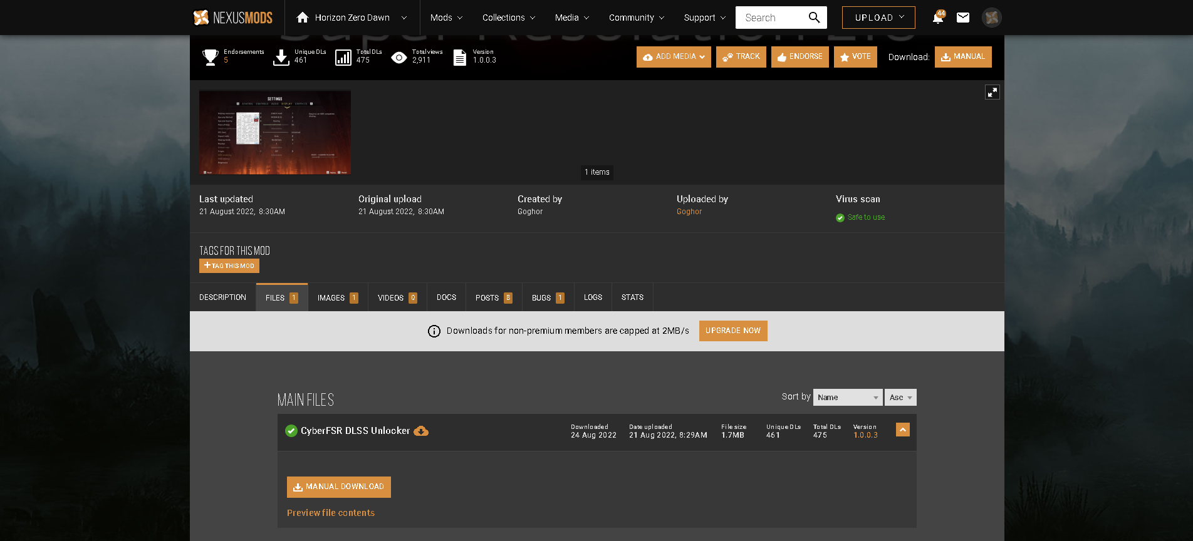Switch to the IMAGES tab
The width and height of the screenshot is (1193, 541).
(338, 297)
